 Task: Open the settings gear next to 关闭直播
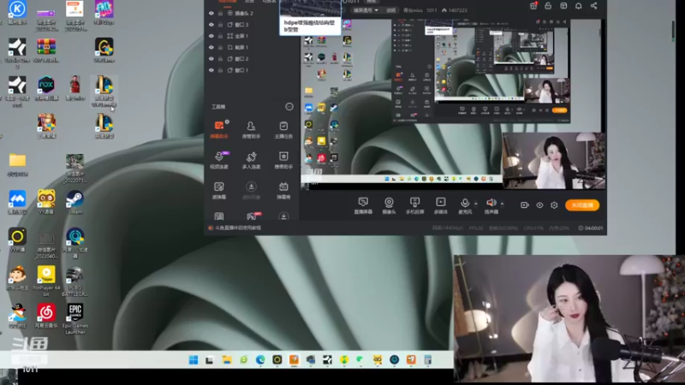coord(554,205)
